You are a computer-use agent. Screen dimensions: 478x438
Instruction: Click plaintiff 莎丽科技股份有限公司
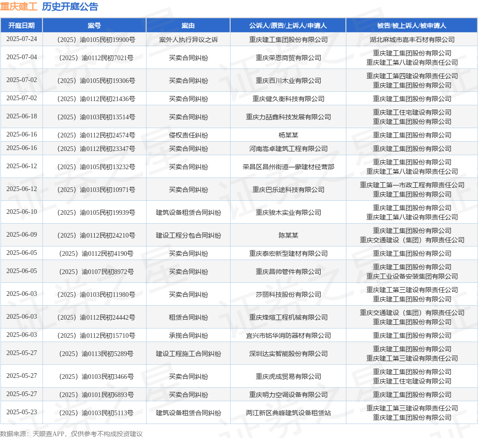[x=288, y=294]
